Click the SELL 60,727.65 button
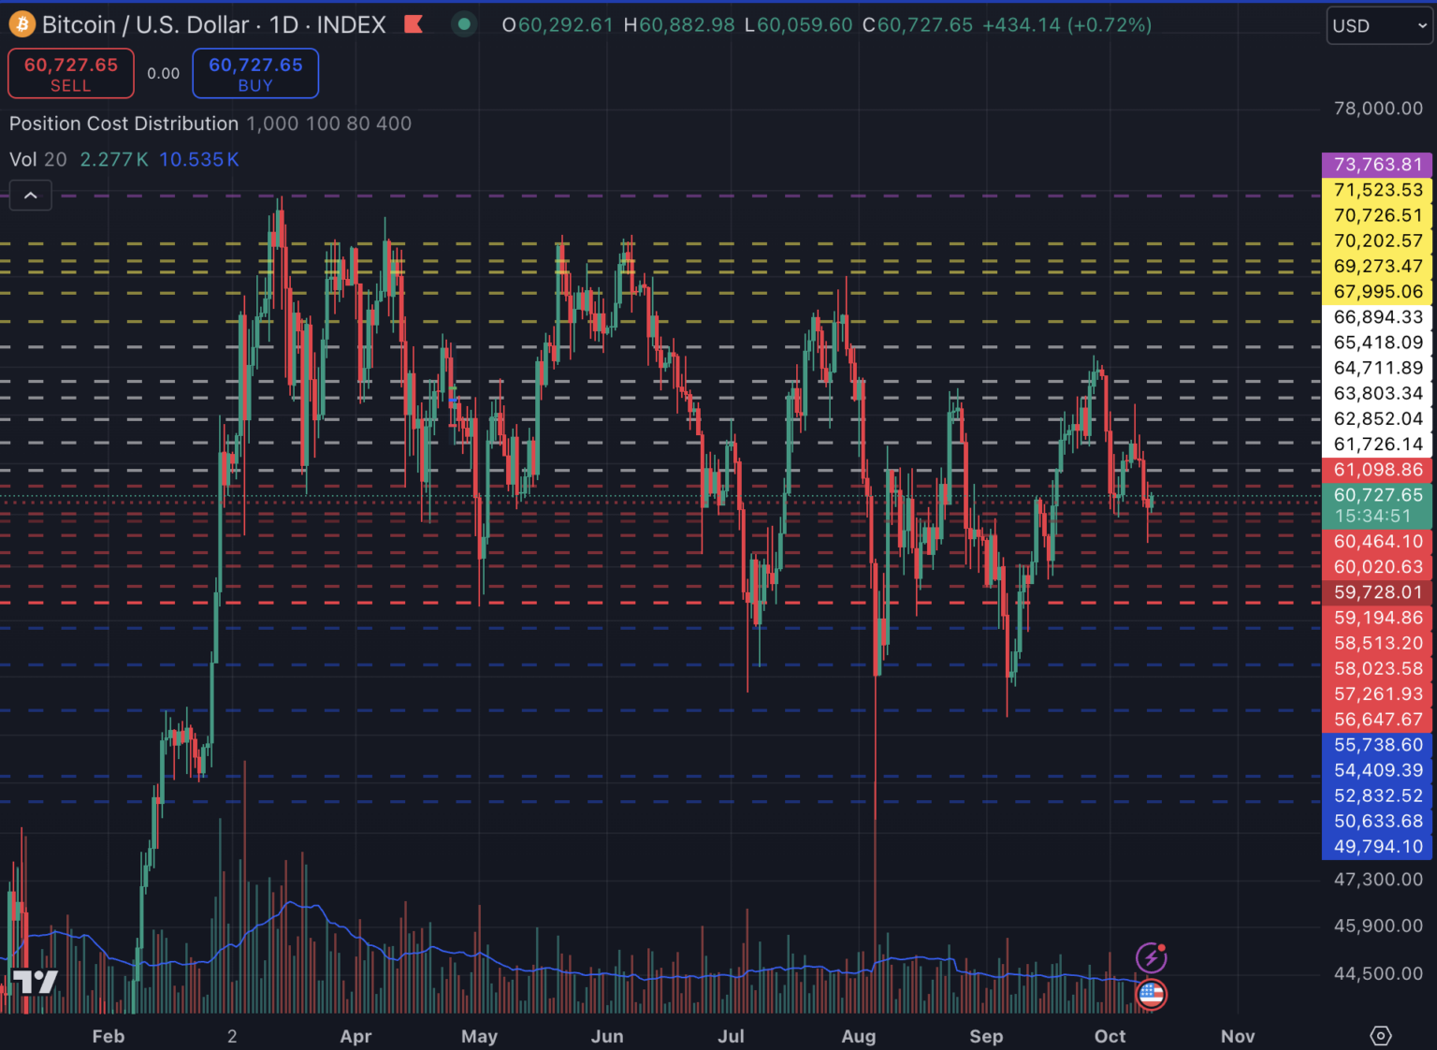This screenshot has width=1437, height=1050. (x=71, y=74)
